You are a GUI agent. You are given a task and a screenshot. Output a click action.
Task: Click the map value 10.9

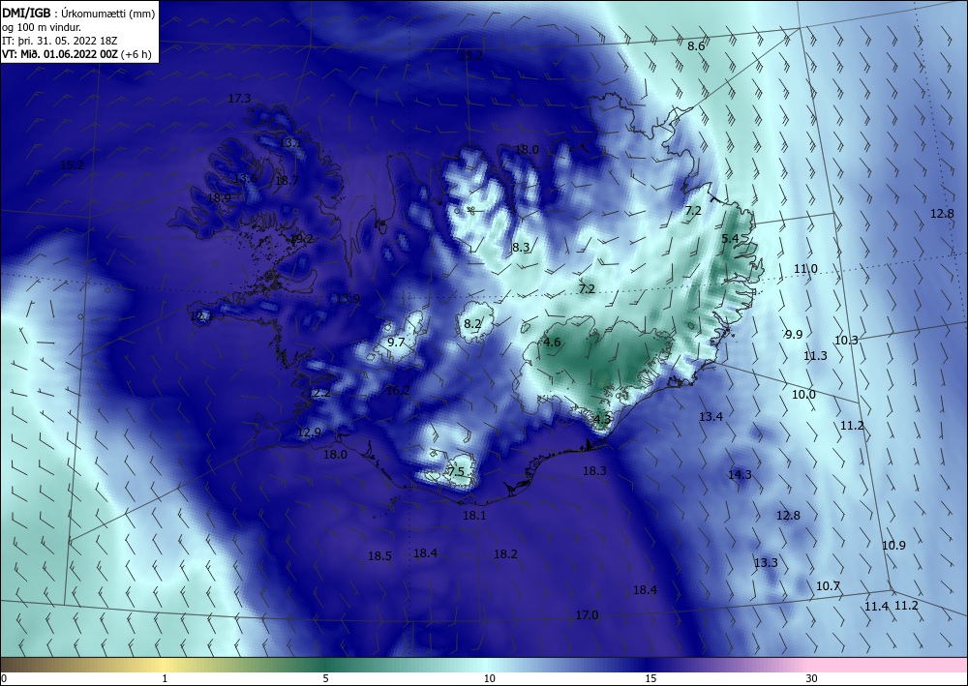pos(893,546)
